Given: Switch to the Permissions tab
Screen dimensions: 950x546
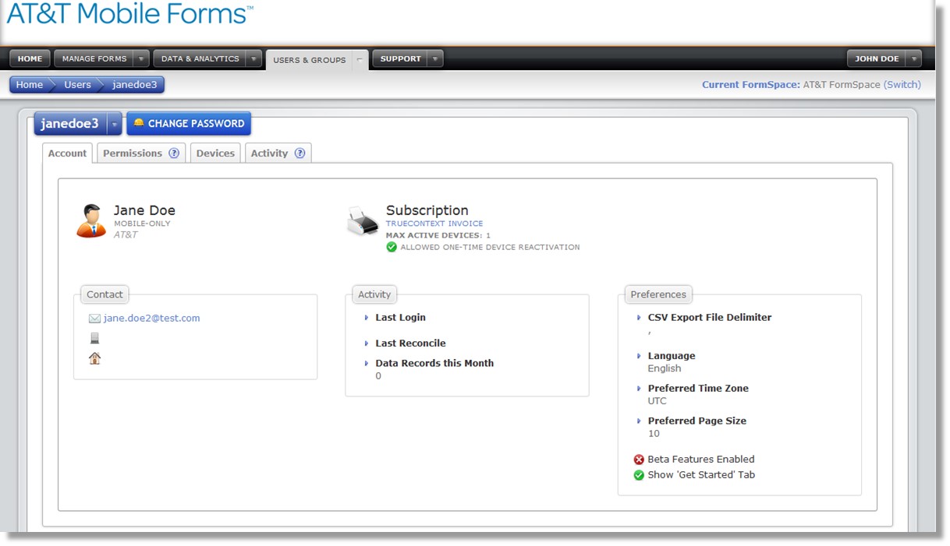Looking at the screenshot, I should [141, 153].
